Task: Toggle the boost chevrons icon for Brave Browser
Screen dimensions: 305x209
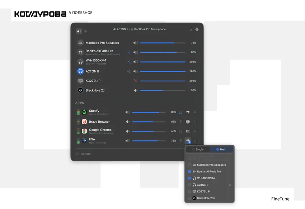Action: (181, 122)
